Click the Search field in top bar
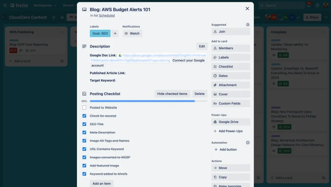The height and width of the screenshot is (187, 331). 282,5
